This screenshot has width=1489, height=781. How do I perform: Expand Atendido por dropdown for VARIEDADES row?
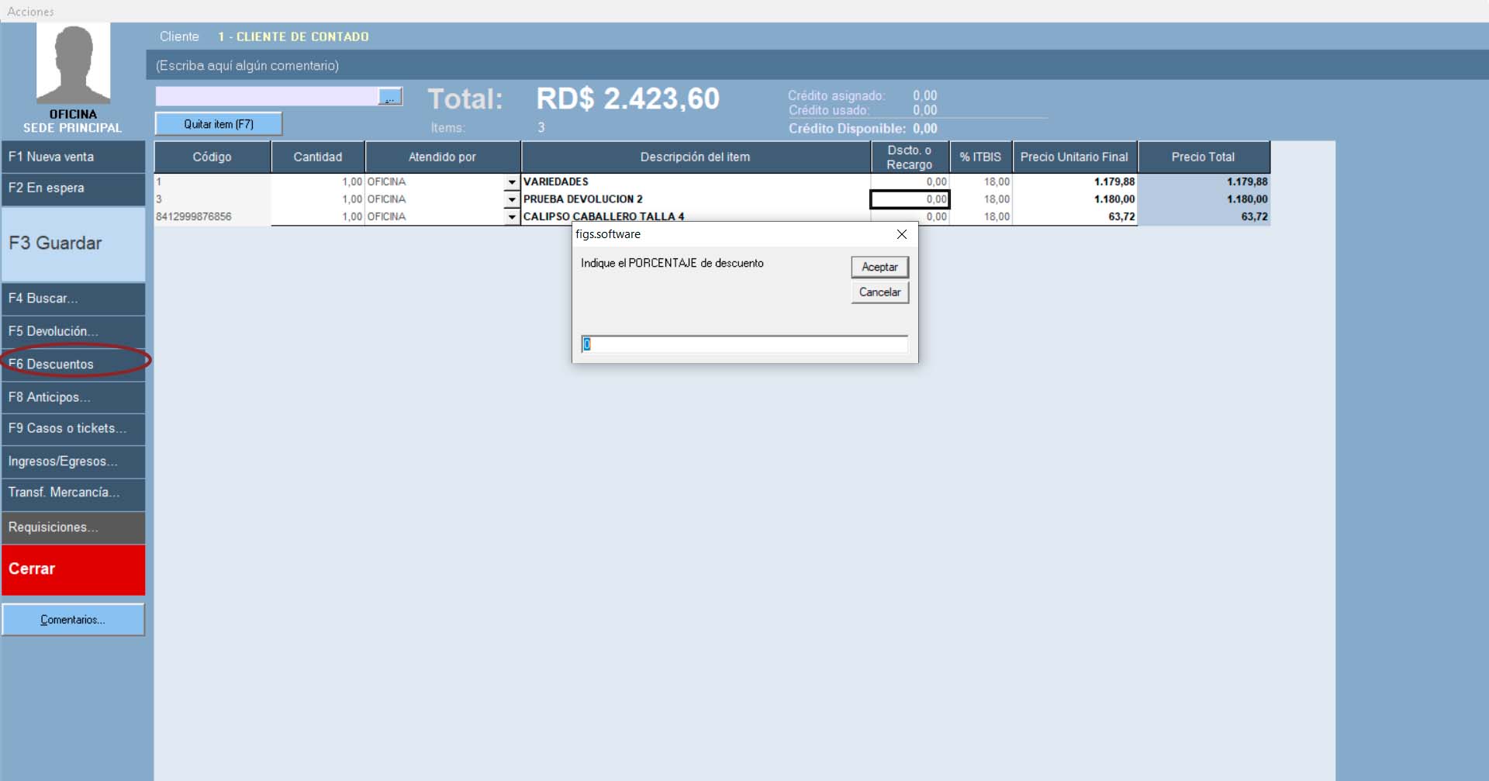[512, 182]
